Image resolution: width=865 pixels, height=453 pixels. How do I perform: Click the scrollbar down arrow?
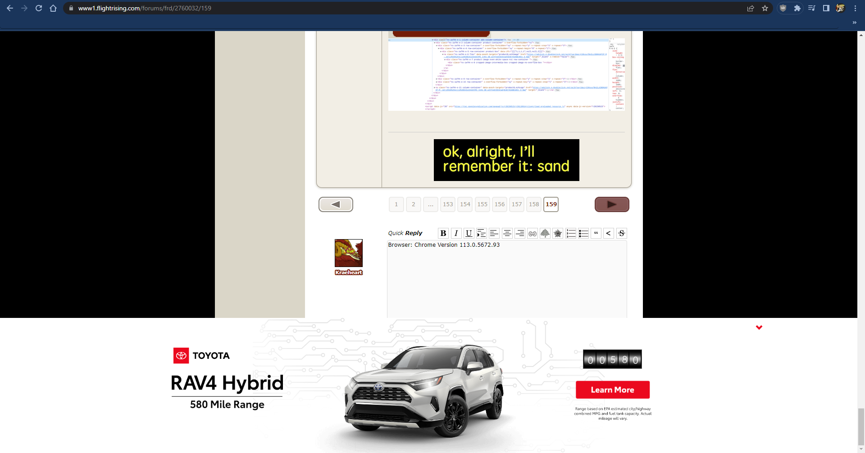click(x=861, y=449)
